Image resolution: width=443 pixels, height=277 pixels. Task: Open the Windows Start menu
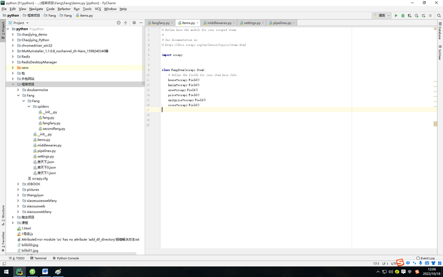pyautogui.click(x=6, y=271)
